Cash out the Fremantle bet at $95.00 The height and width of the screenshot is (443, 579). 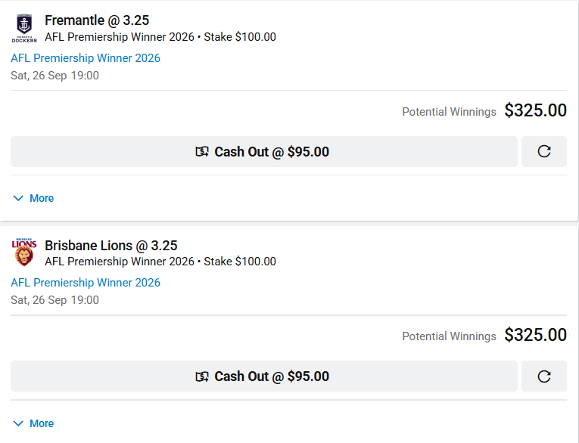[264, 152]
